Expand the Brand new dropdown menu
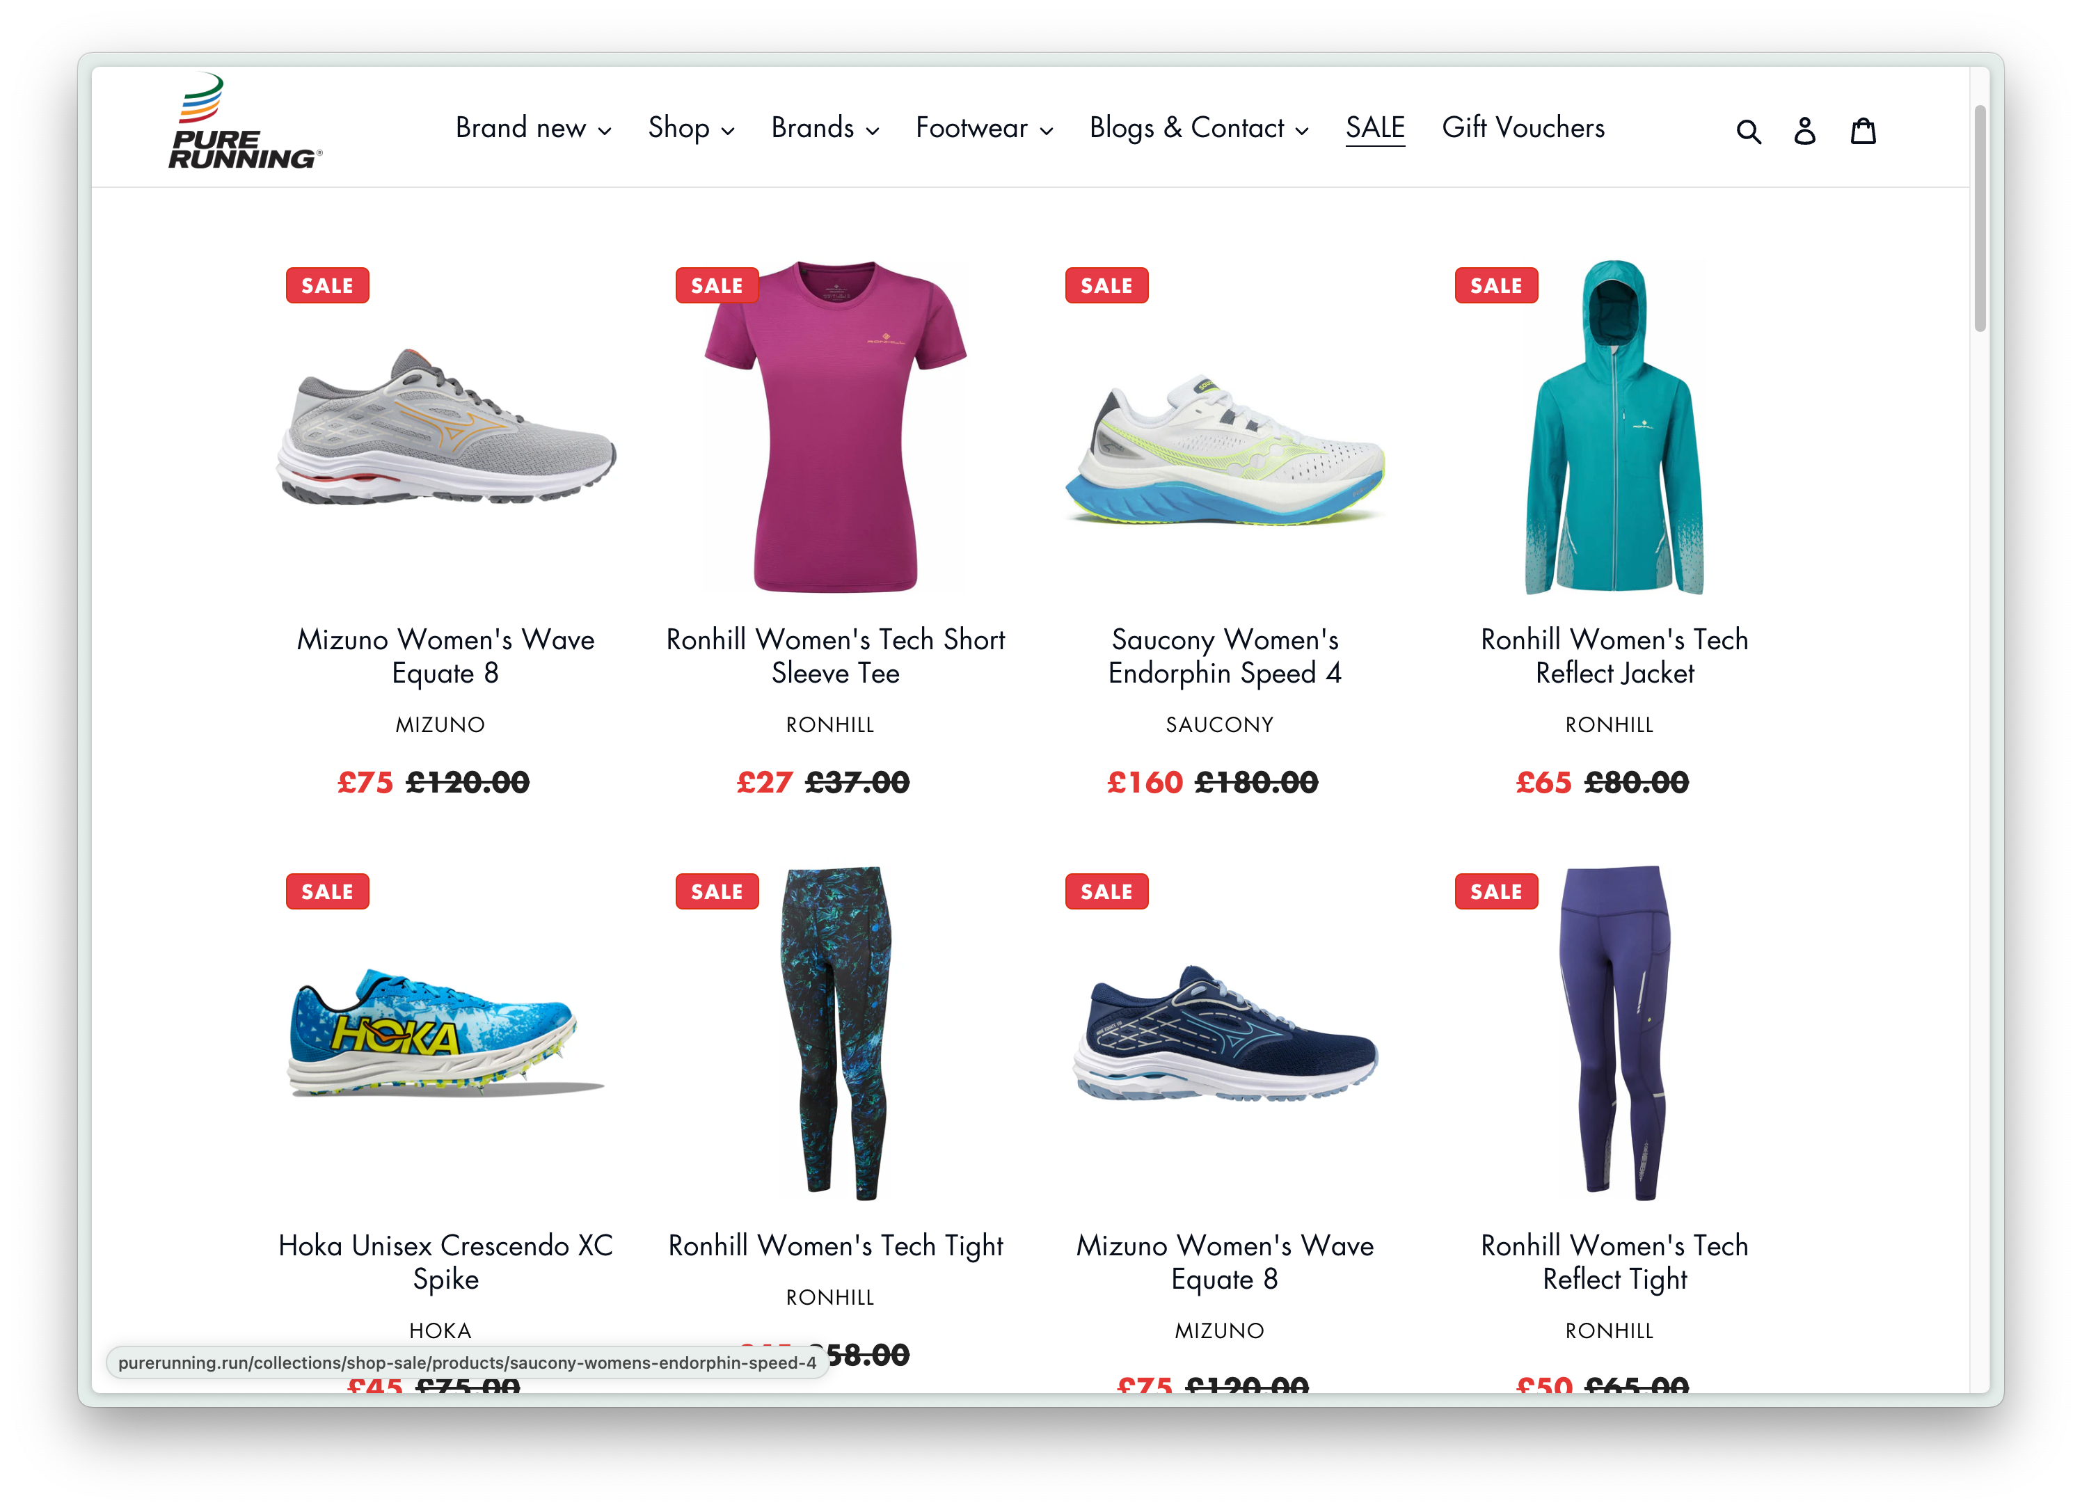This screenshot has width=2082, height=1510. 533,127
